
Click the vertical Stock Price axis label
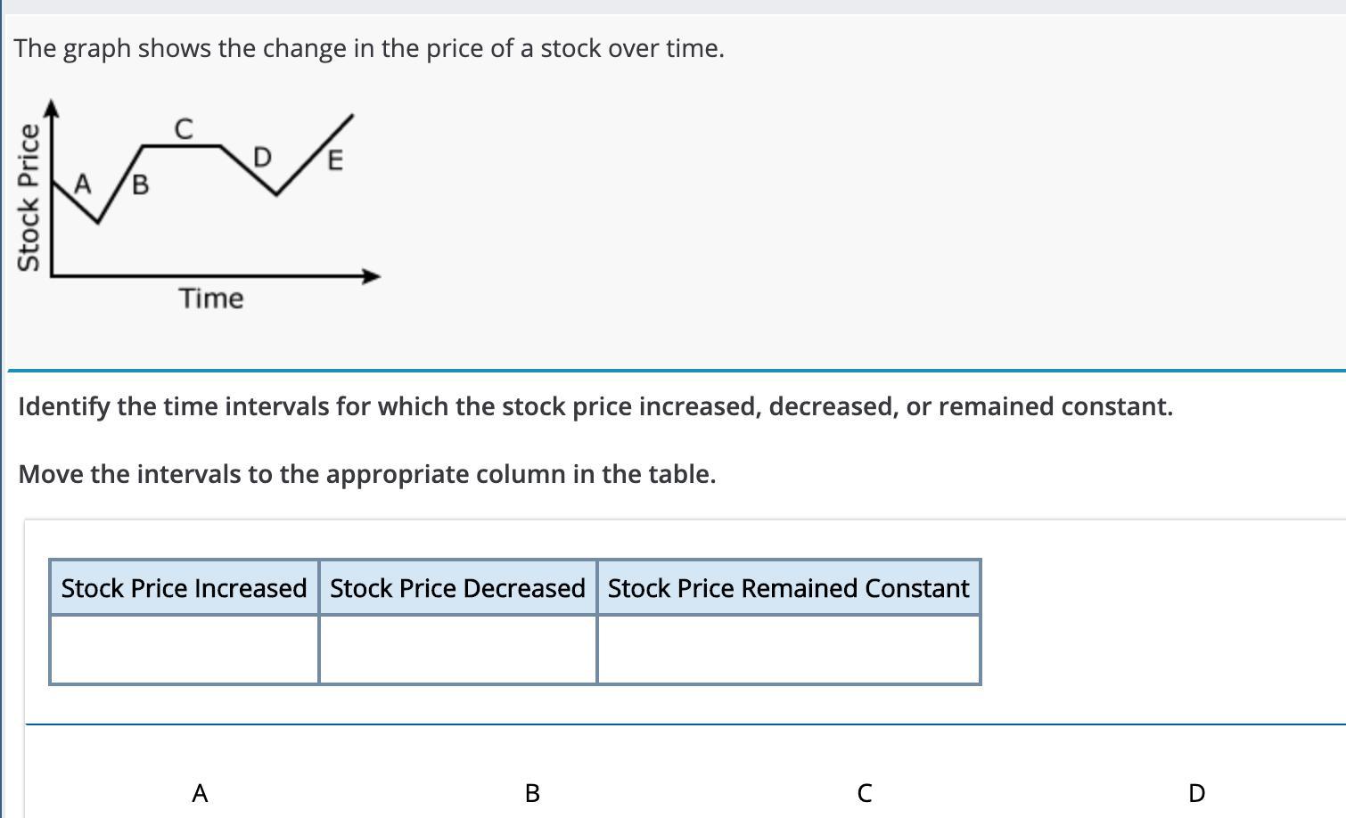pyautogui.click(x=29, y=197)
